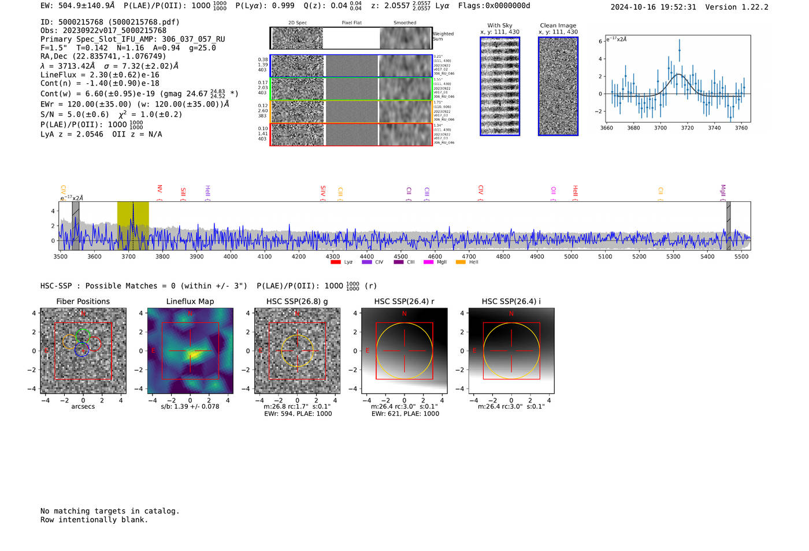Open the HSC SSP(26.8) g cutout
Screen dimensions: 809x551
click(x=297, y=351)
